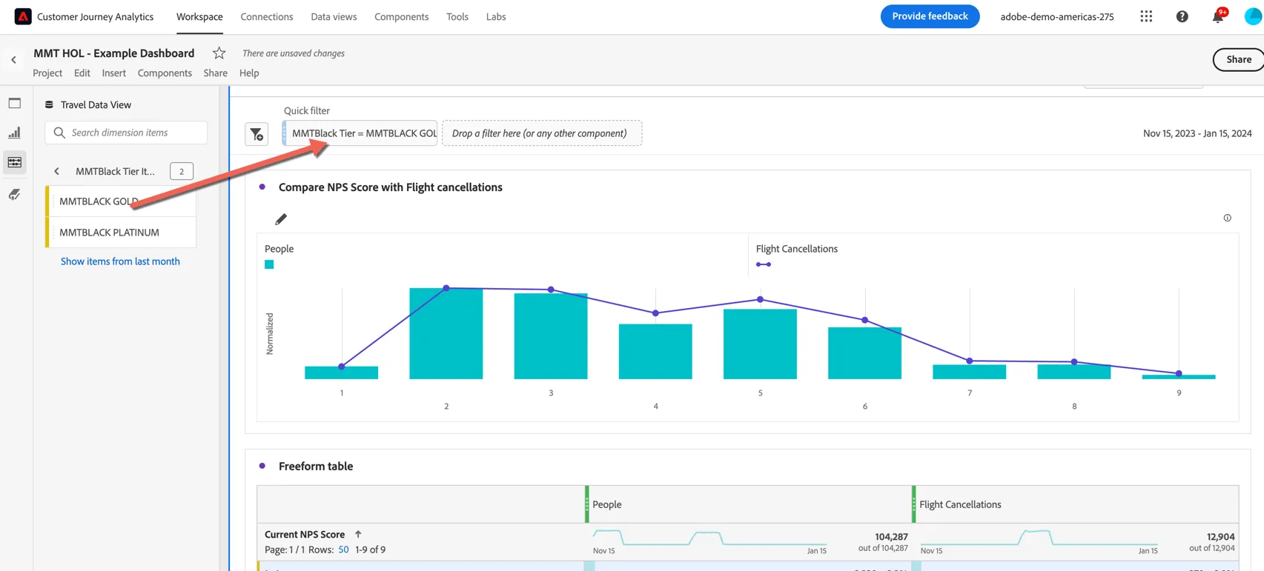1264x571 pixels.
Task: Open the notifications bell
Action: pos(1218,16)
